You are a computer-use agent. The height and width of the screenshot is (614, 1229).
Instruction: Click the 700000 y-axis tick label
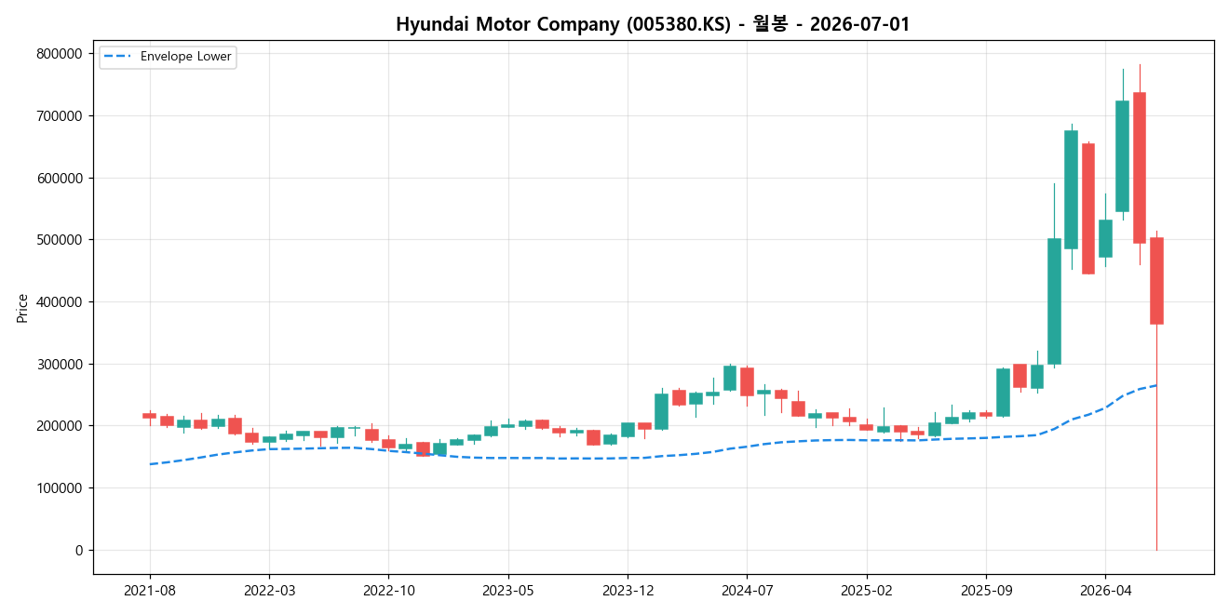[x=60, y=116]
